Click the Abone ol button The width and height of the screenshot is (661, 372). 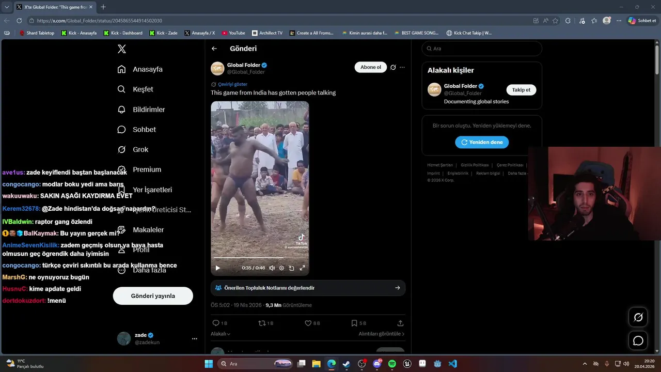pos(371,67)
